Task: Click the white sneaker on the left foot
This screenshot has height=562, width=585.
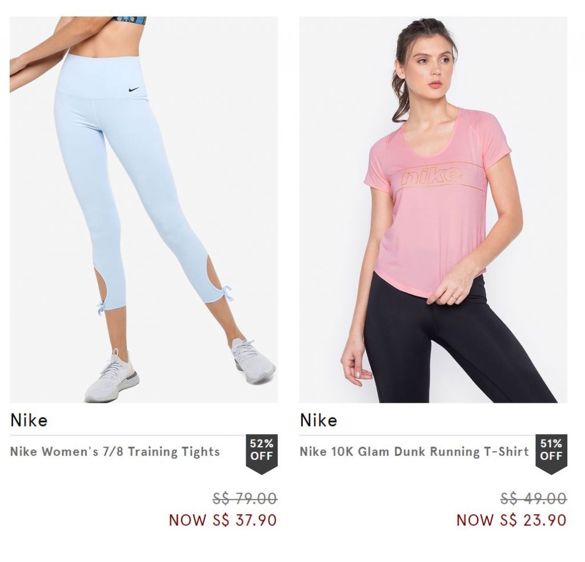Action: [111, 376]
